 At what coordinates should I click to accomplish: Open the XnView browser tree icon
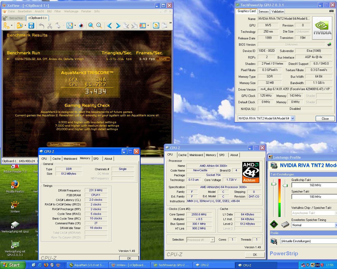tap(6, 25)
